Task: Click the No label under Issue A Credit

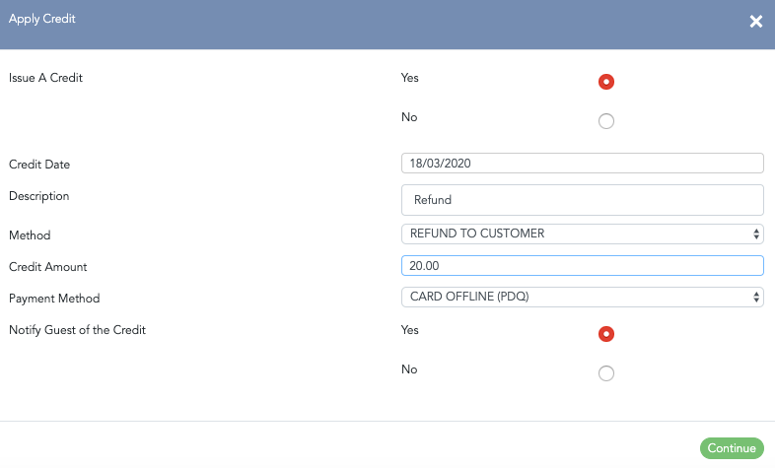Action: click(x=409, y=117)
